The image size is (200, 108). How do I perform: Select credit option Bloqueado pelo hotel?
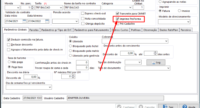tap(70, 46)
